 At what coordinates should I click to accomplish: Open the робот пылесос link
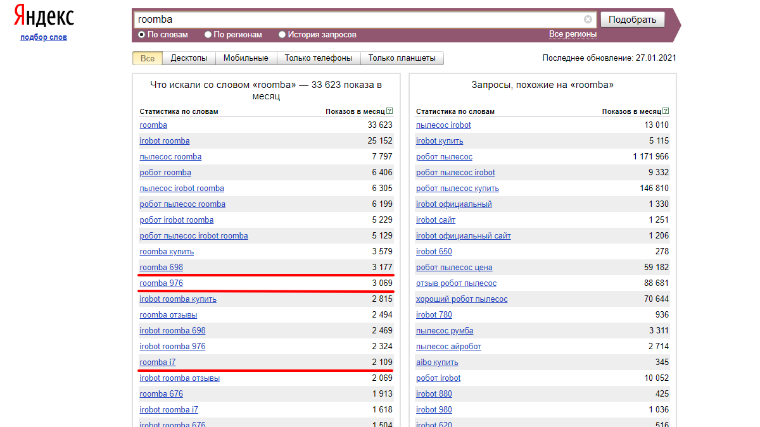coord(444,157)
